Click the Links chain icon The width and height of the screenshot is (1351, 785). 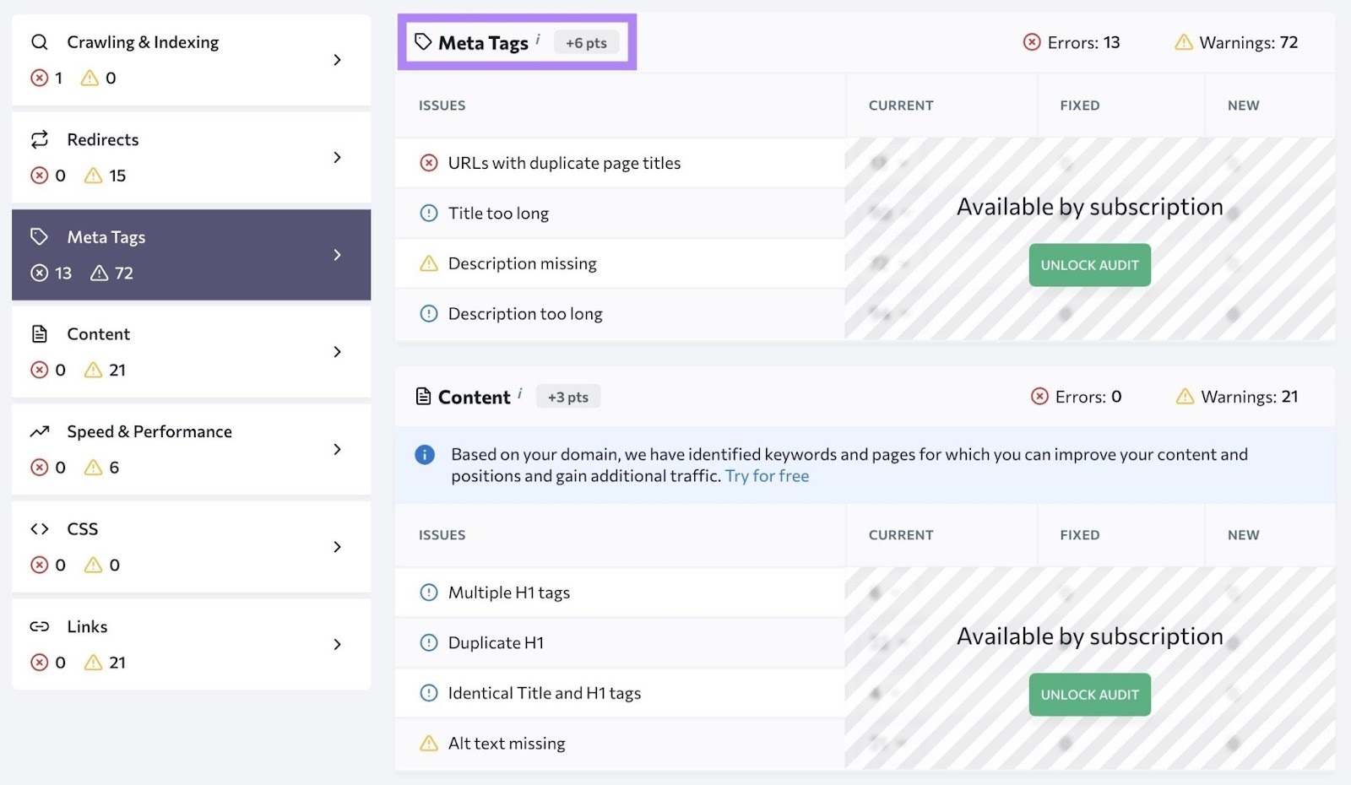pos(39,626)
